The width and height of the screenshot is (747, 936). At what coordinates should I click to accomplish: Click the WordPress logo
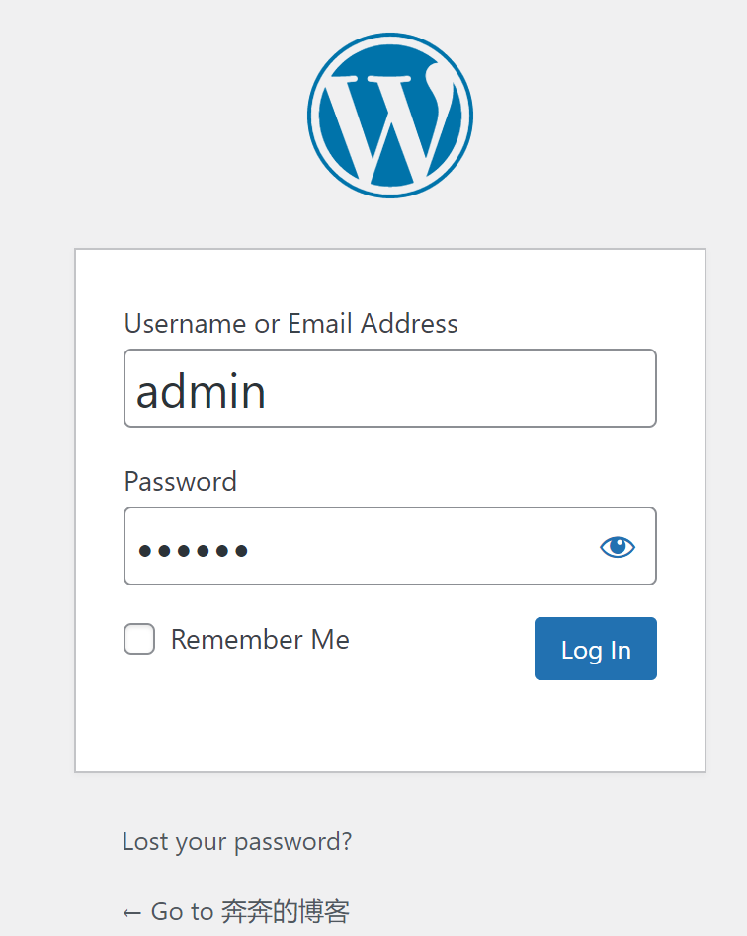(x=390, y=116)
